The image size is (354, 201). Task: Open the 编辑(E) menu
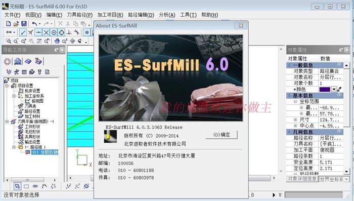click(54, 15)
